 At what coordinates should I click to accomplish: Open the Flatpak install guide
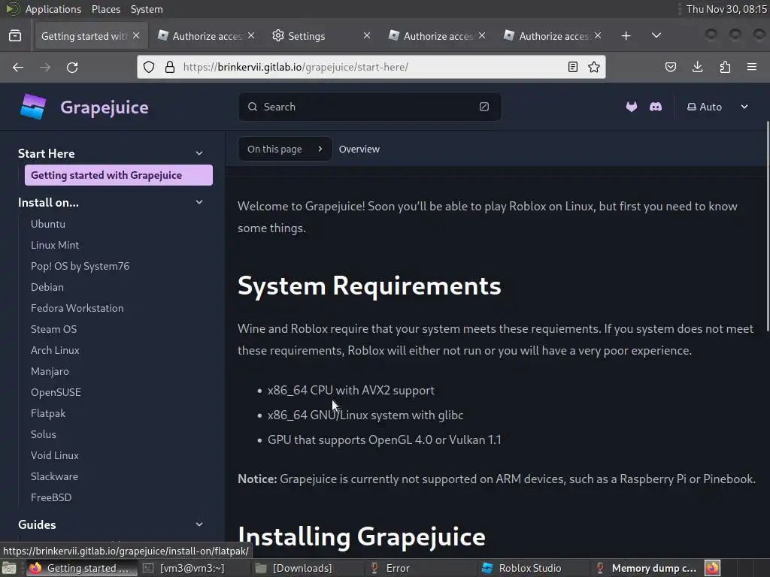tap(47, 414)
